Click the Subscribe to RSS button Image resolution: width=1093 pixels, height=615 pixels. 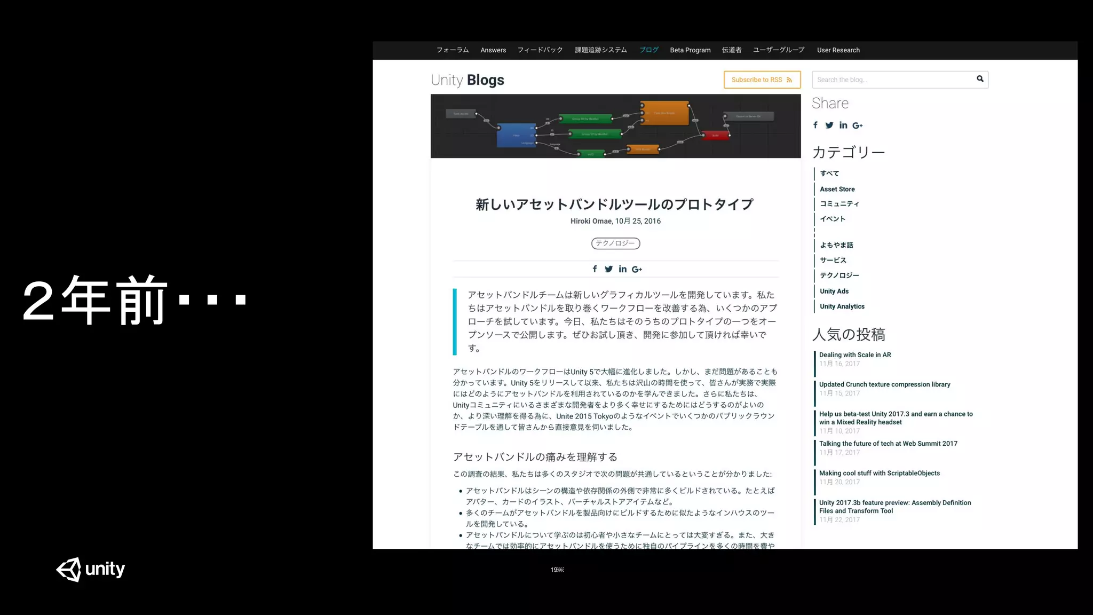click(x=762, y=80)
